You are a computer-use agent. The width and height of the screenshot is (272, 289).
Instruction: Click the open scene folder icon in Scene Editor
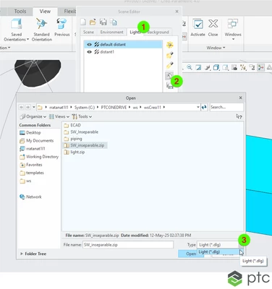pos(93,22)
